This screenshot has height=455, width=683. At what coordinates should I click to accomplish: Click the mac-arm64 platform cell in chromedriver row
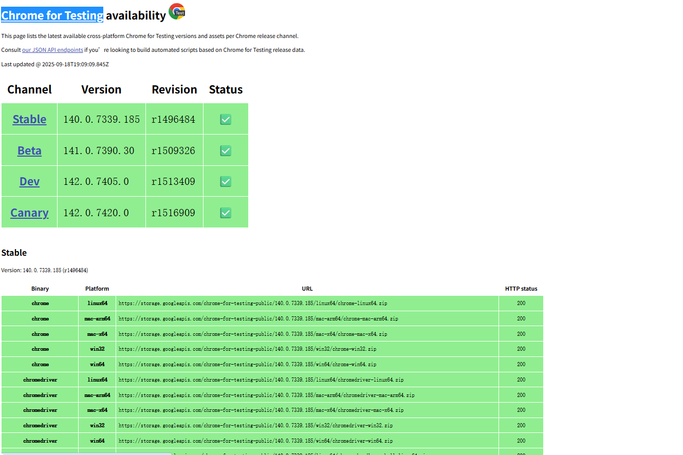point(97,395)
